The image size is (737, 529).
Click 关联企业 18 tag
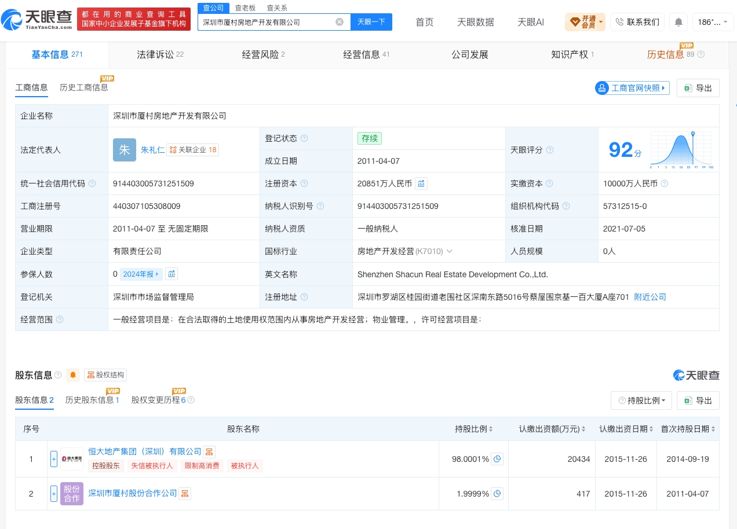point(193,150)
